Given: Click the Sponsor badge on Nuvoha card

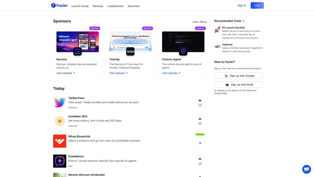Looking at the screenshot, I should 95,28.
